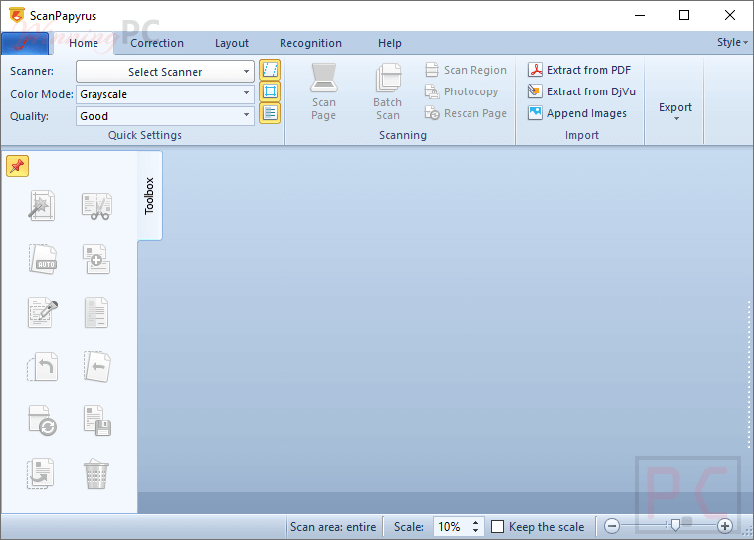The height and width of the screenshot is (540, 754).
Task: Open the Help tab
Action: (x=389, y=44)
